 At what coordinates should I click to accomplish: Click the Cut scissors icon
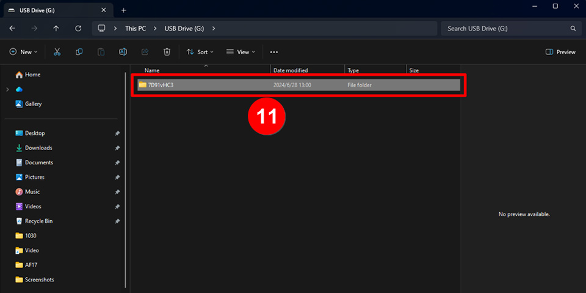pyautogui.click(x=57, y=52)
